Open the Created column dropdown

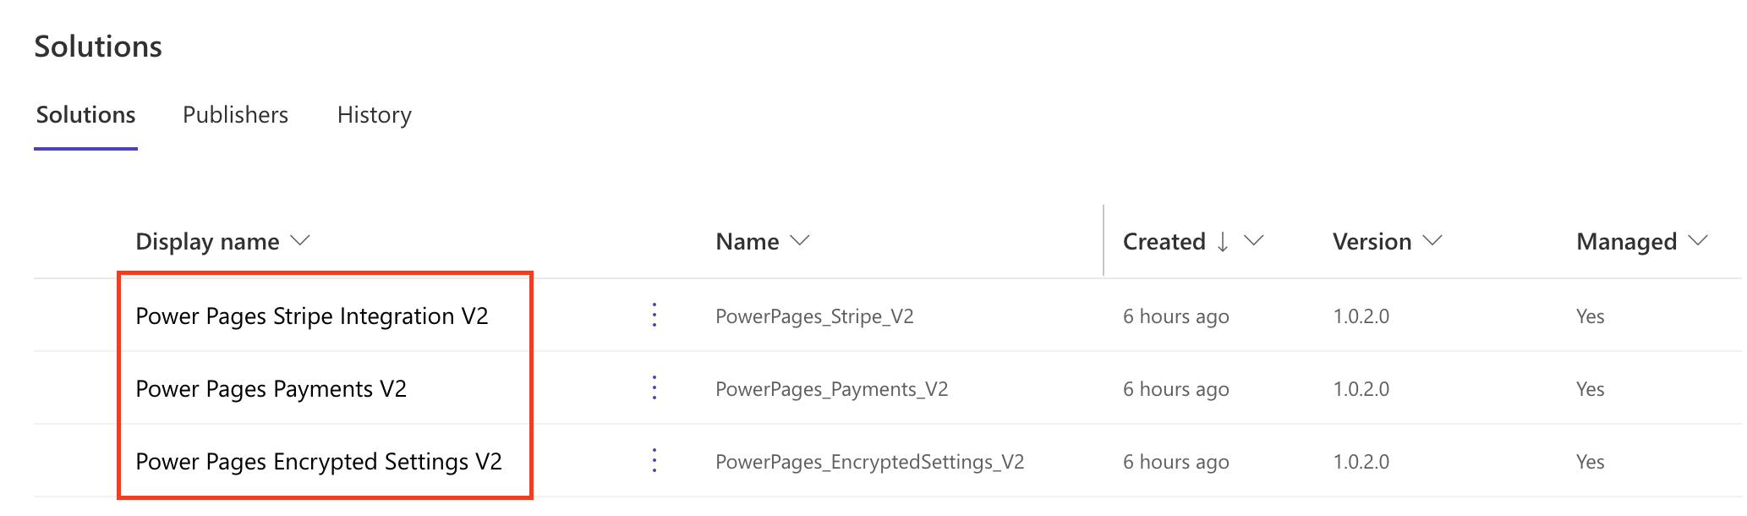click(x=1255, y=241)
